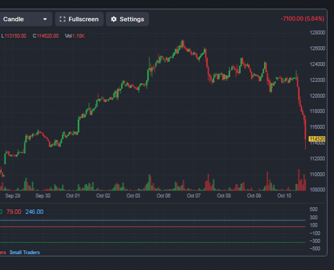
Task: Click the Fullscreen button label
Action: point(83,19)
